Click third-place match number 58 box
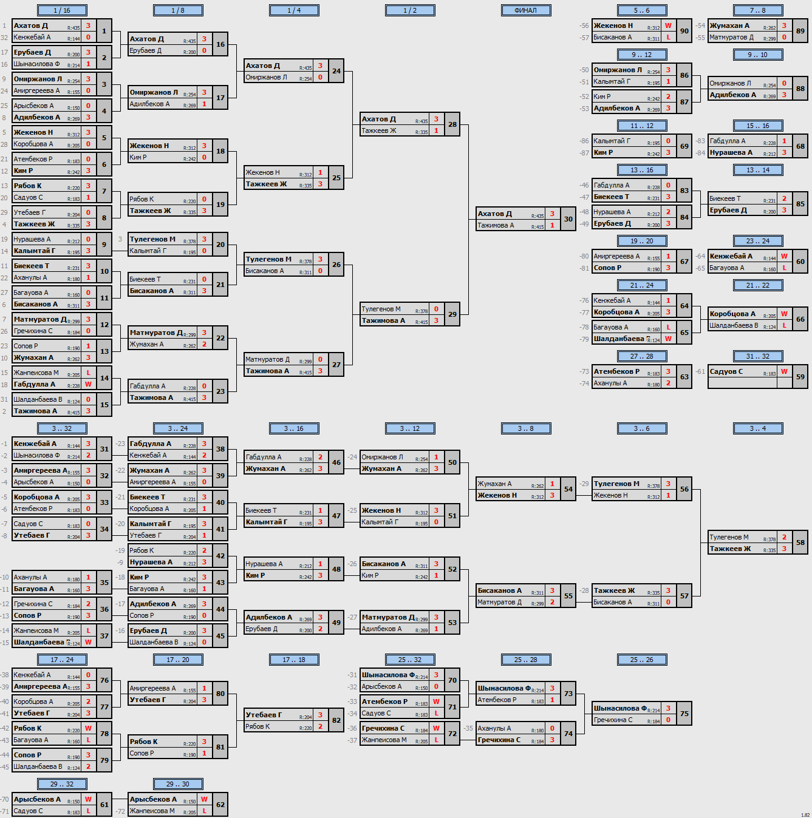 pyautogui.click(x=800, y=543)
